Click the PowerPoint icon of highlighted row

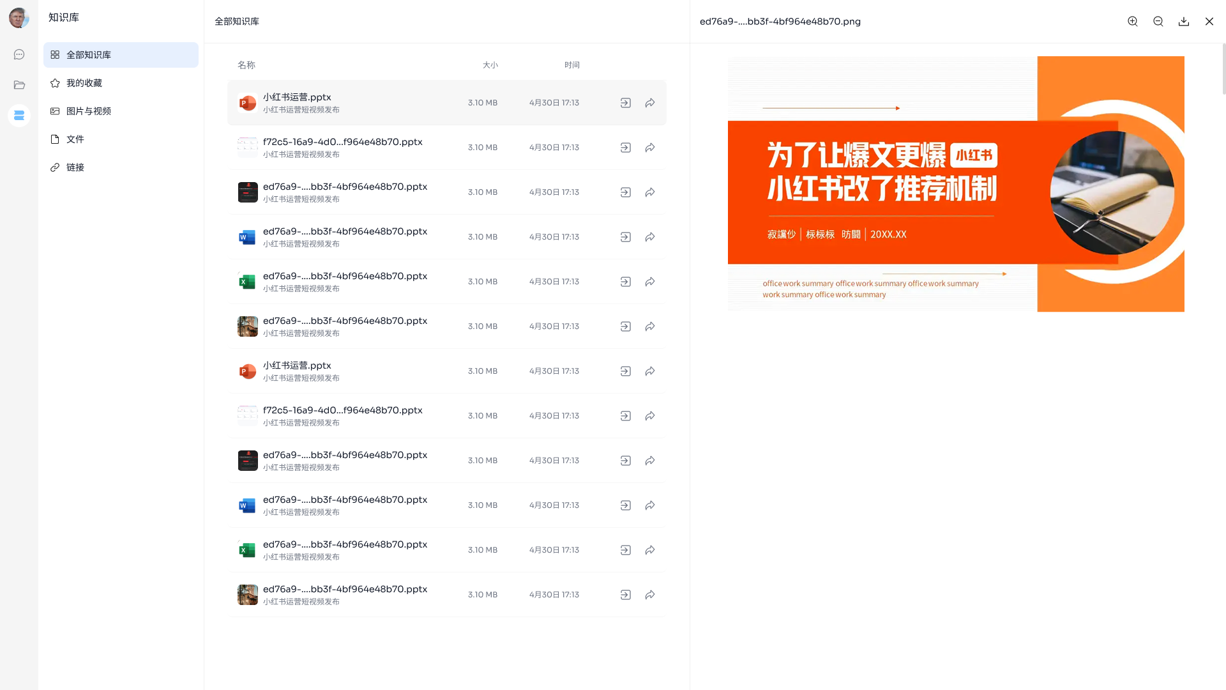tap(247, 103)
